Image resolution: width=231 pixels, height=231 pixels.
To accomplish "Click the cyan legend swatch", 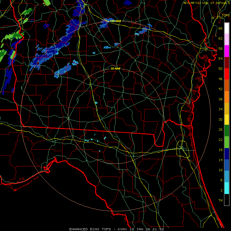I will coord(227,188).
